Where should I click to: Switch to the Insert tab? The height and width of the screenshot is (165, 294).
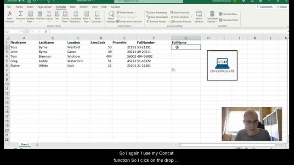tap(30, 7)
